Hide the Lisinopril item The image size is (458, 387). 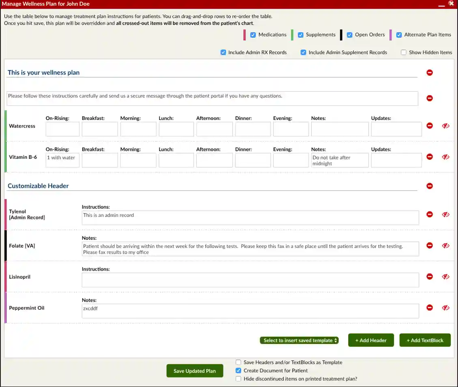445,276
